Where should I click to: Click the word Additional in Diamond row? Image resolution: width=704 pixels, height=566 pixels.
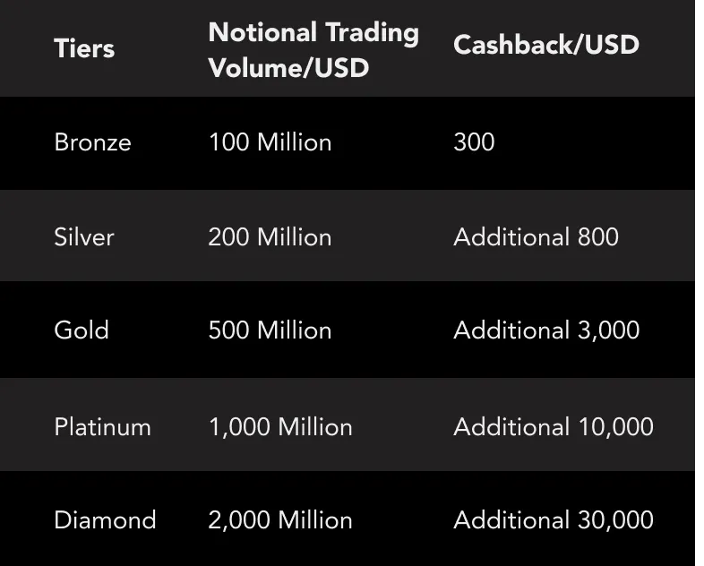click(x=511, y=519)
